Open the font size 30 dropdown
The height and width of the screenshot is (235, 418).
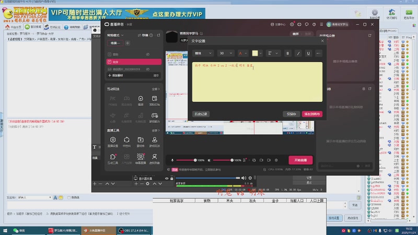pyautogui.click(x=226, y=53)
